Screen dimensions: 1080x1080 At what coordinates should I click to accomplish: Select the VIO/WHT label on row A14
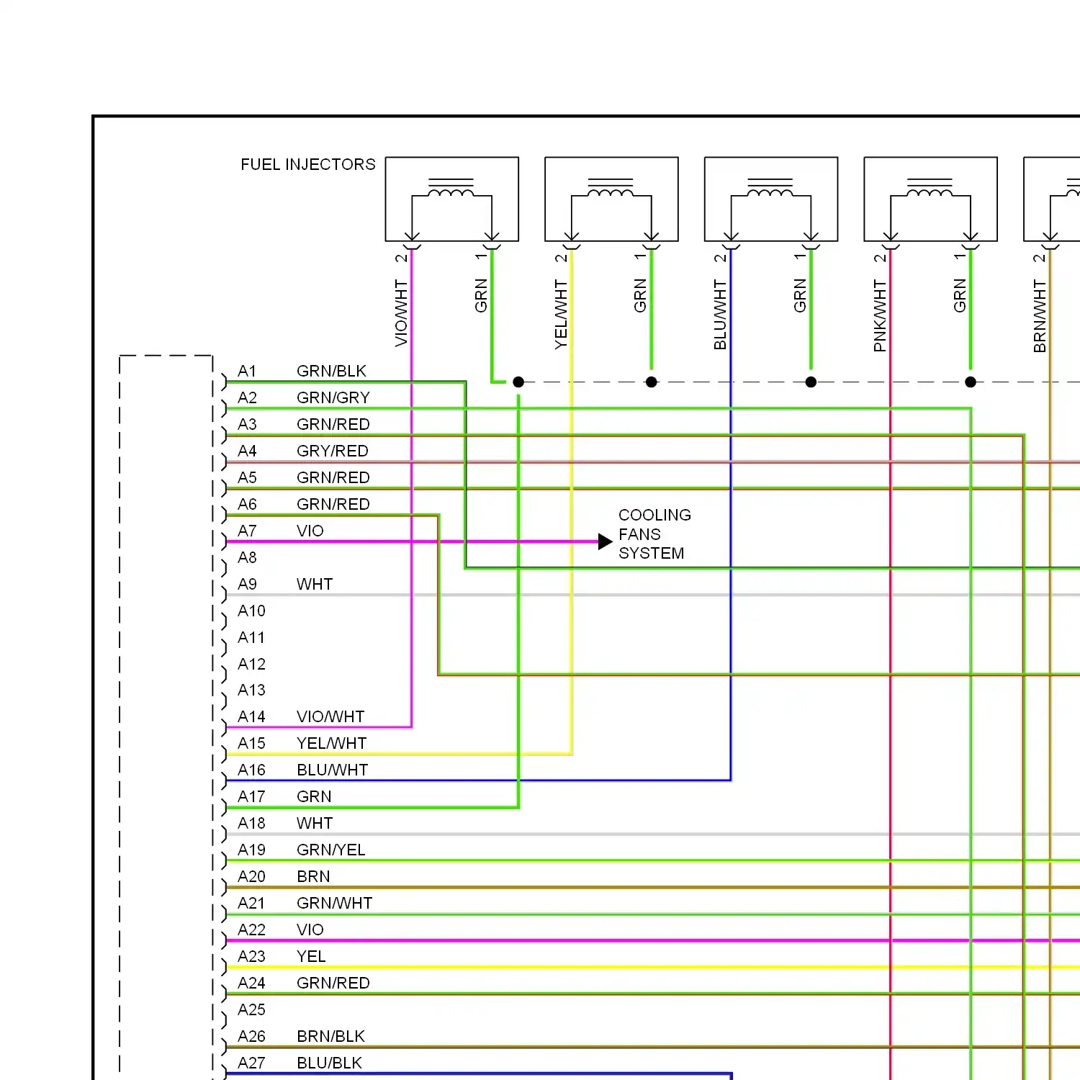pos(330,717)
